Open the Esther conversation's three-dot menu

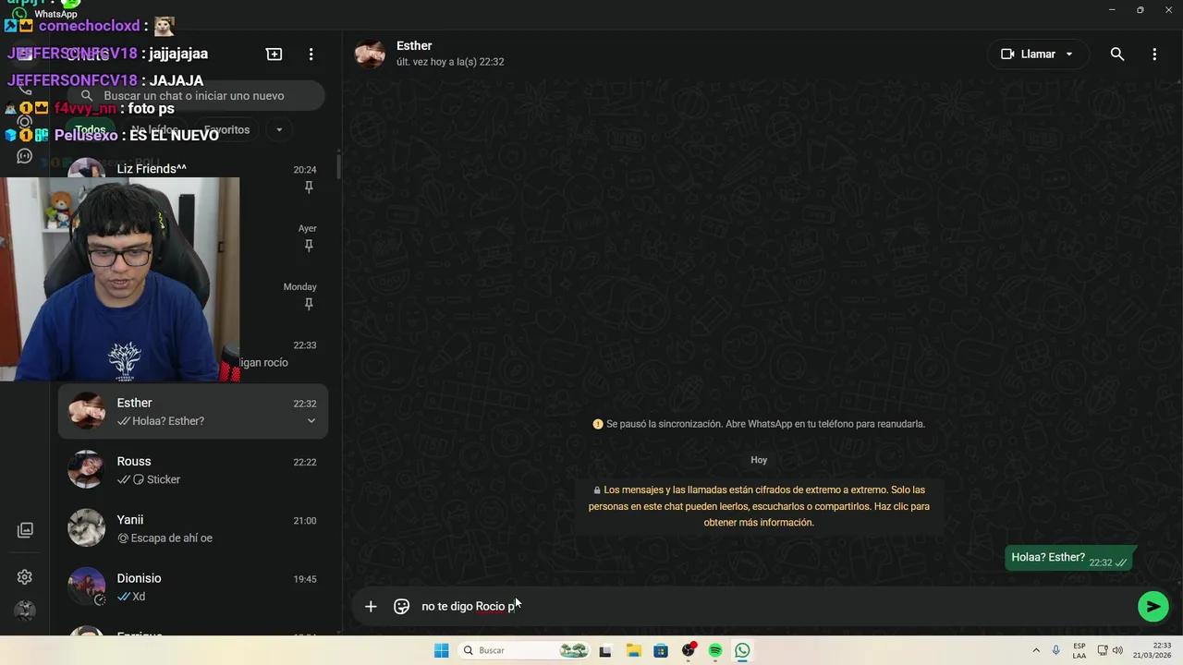(1153, 54)
